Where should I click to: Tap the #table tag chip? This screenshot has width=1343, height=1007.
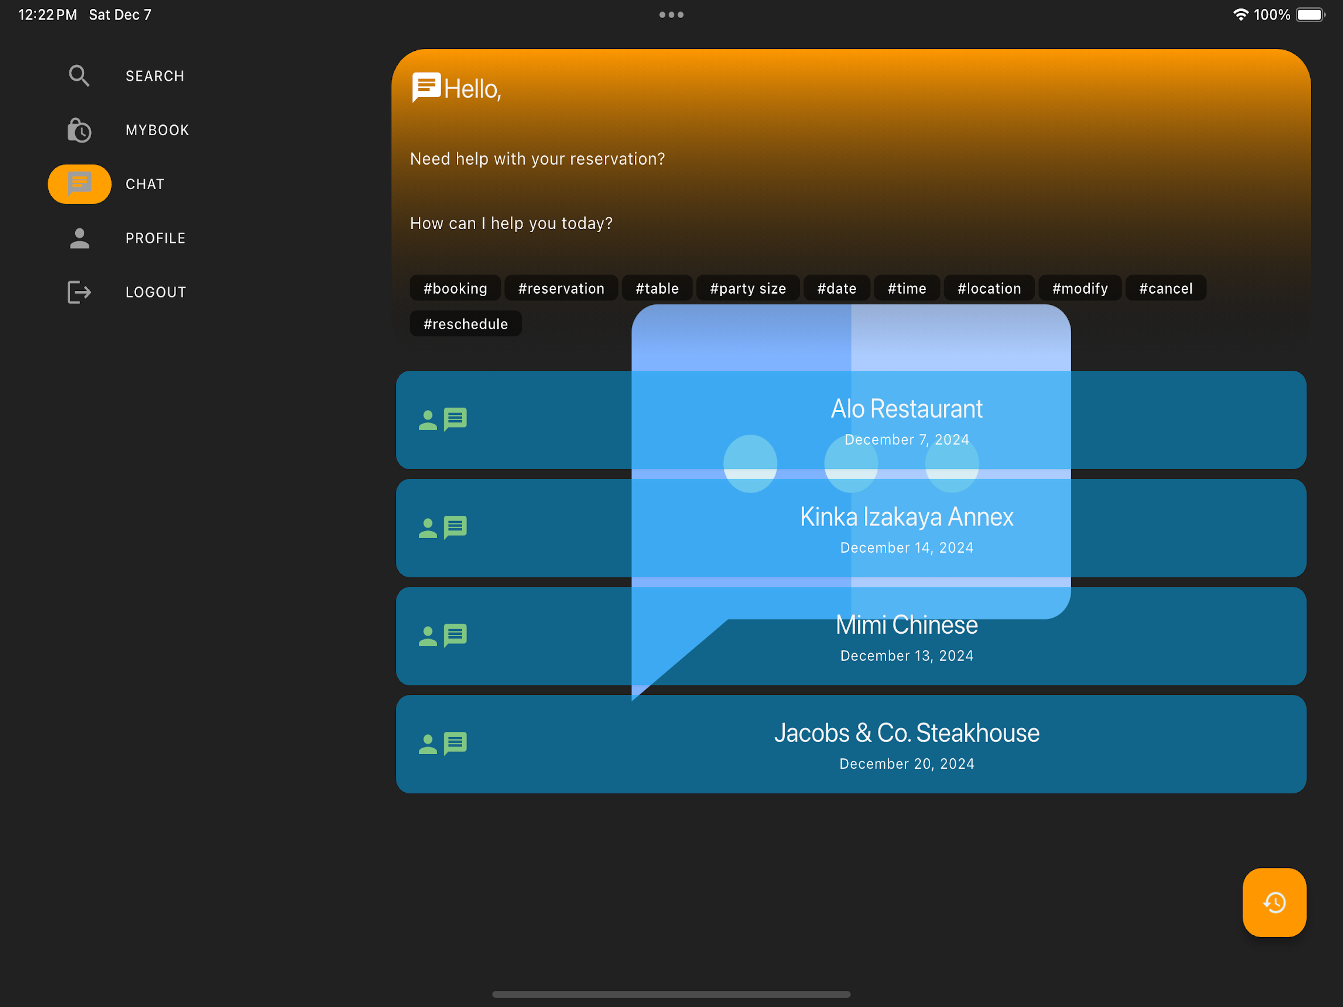click(657, 288)
